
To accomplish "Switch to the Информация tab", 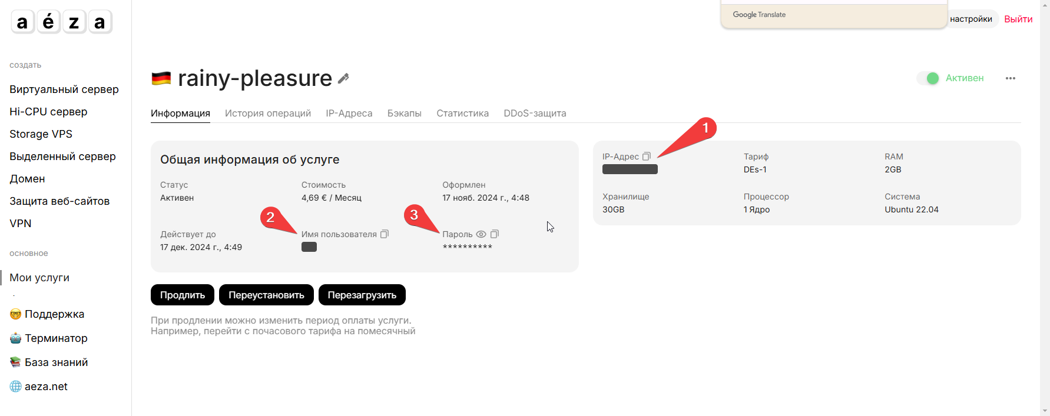I will click(180, 113).
